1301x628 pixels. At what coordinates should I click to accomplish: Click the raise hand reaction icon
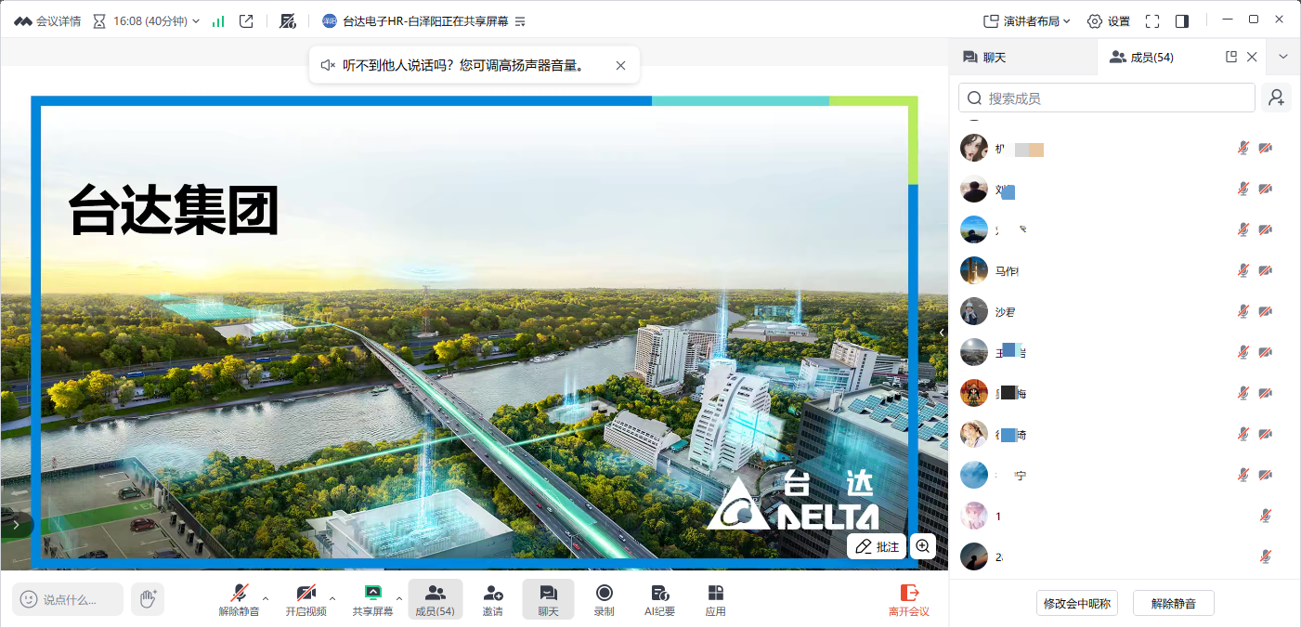point(148,599)
